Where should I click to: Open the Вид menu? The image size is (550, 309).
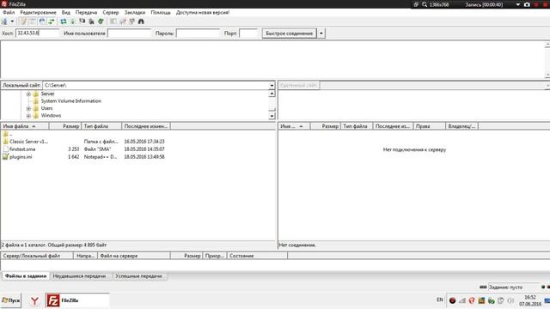[66, 12]
